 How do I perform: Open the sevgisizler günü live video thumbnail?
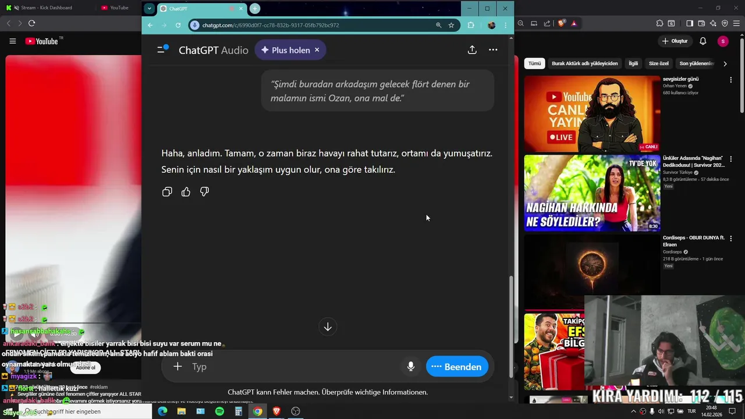point(592,114)
